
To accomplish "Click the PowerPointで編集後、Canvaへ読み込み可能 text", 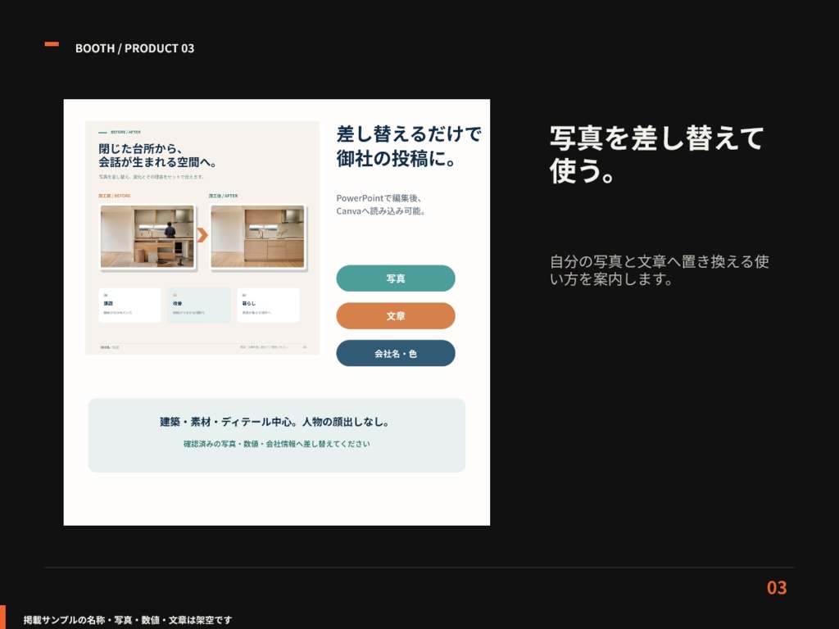I will 381,204.
